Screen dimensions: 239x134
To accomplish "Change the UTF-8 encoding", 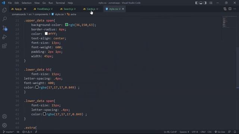I will pyautogui.click(x=195, y=132).
